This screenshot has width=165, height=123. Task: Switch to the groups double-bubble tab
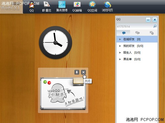click(137, 33)
